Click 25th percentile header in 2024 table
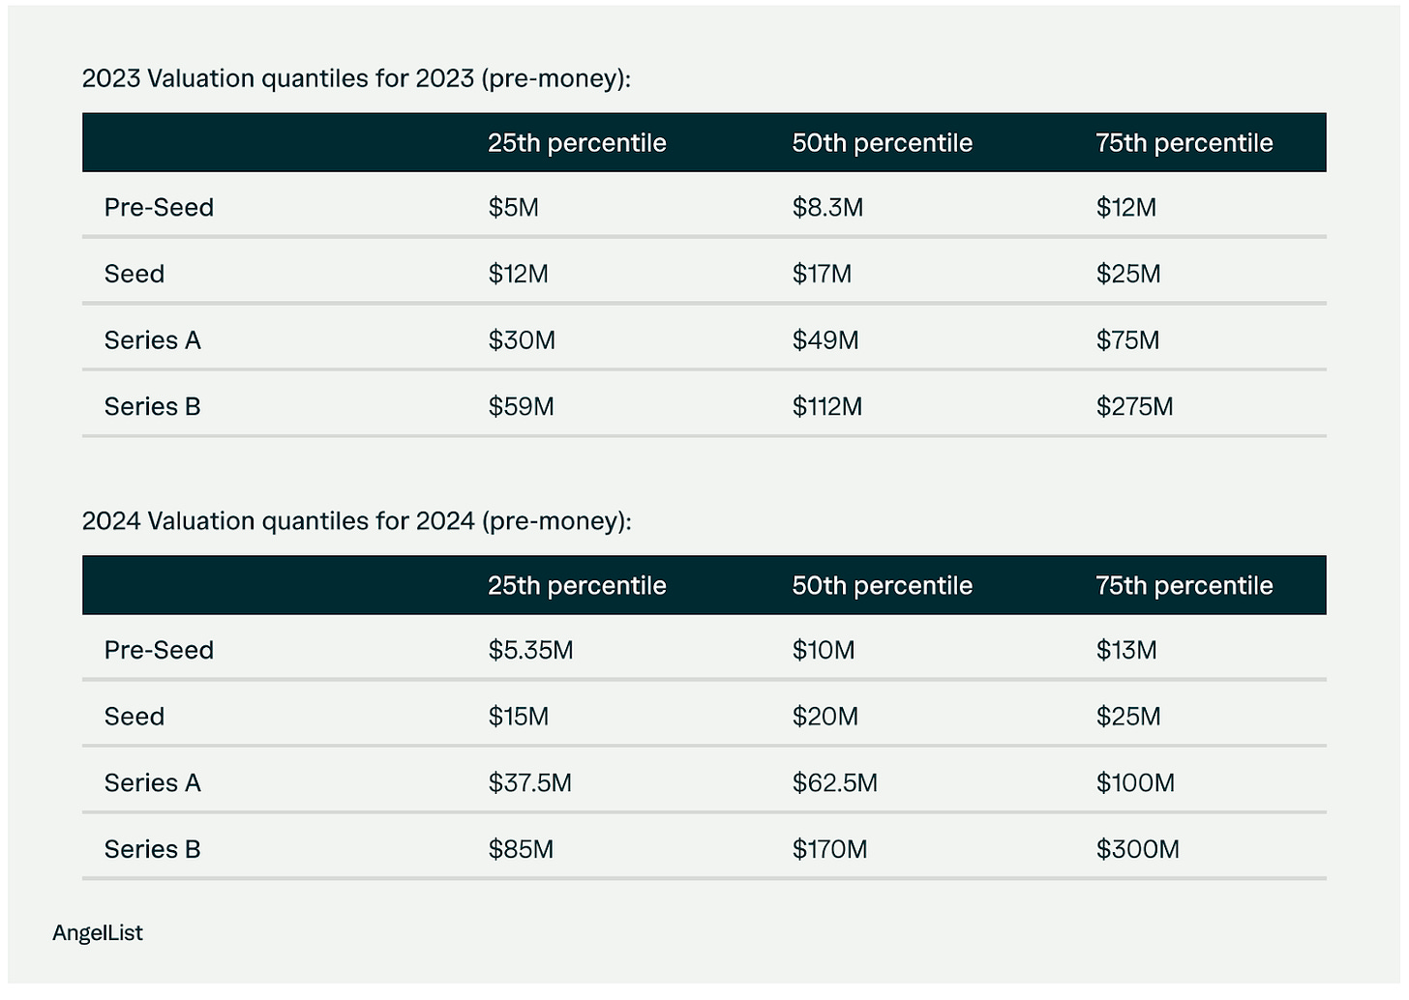1409x1000 pixels. (x=577, y=586)
